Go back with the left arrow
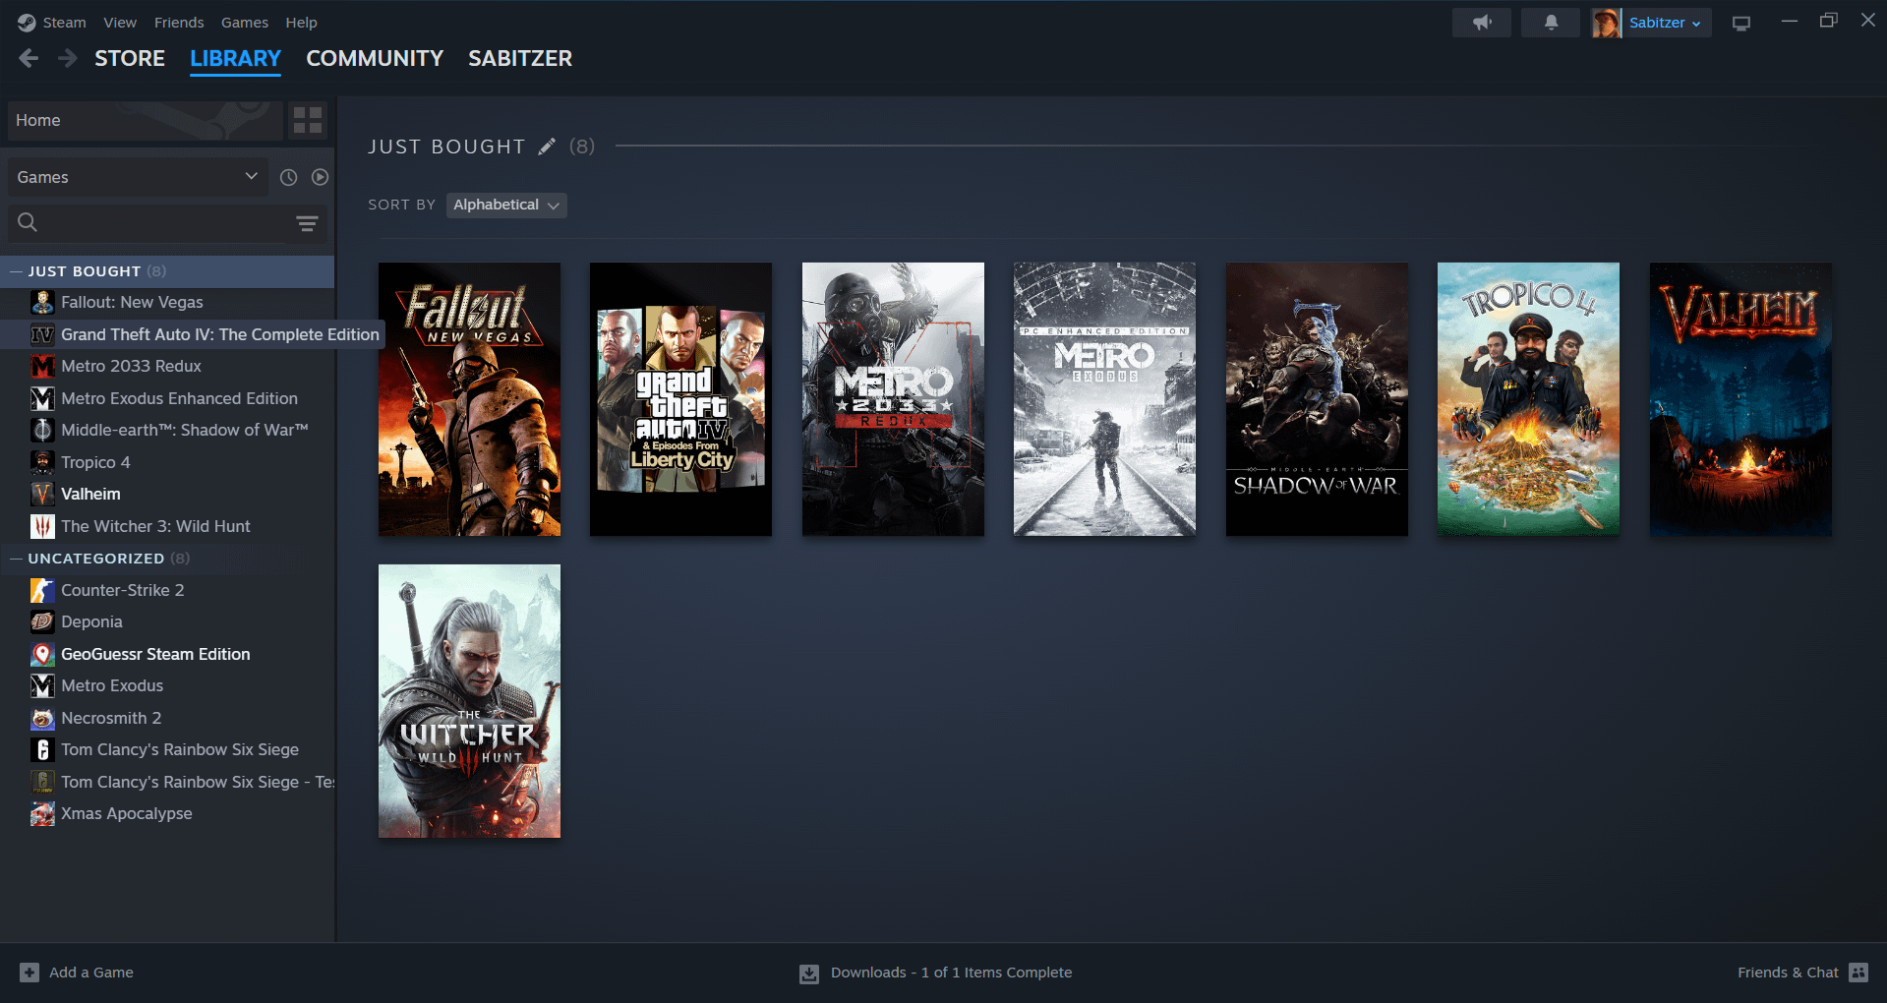 click(29, 59)
